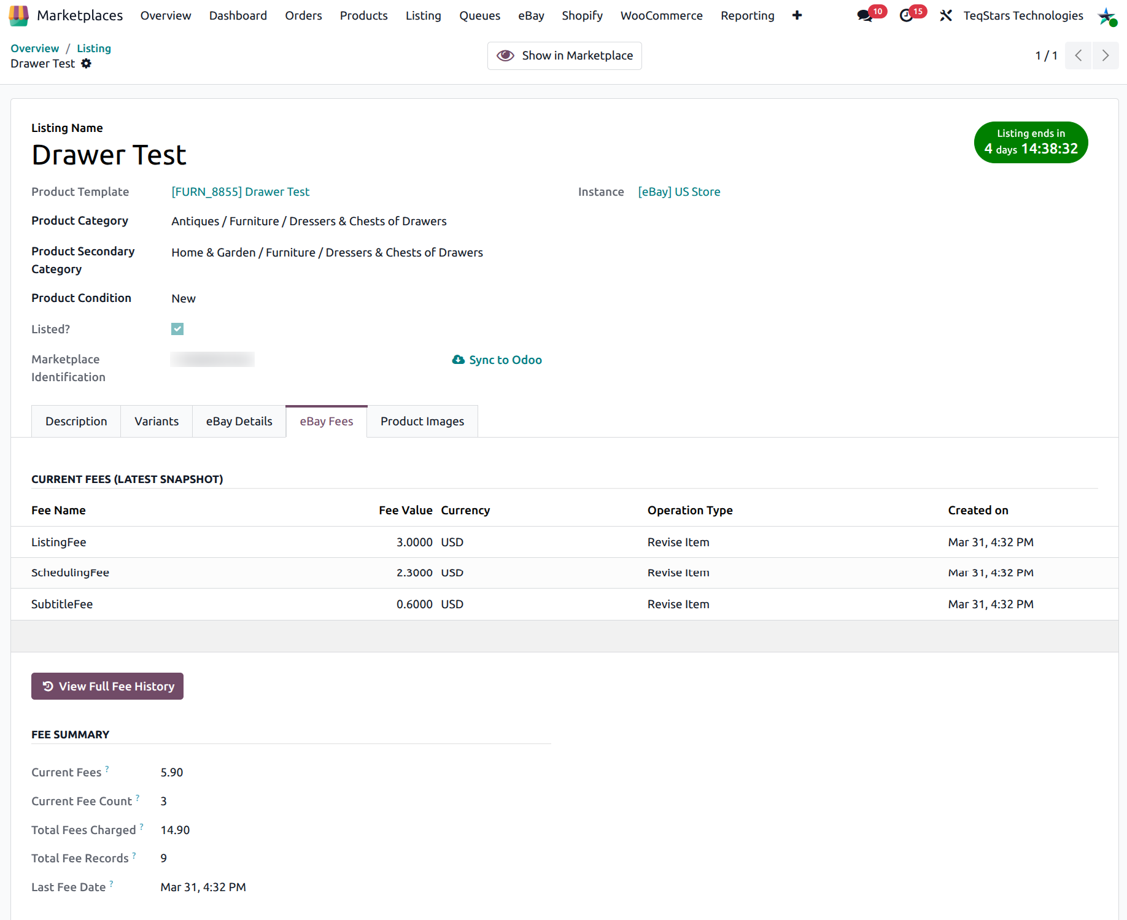Select the eBay Fees tab

[x=327, y=421]
